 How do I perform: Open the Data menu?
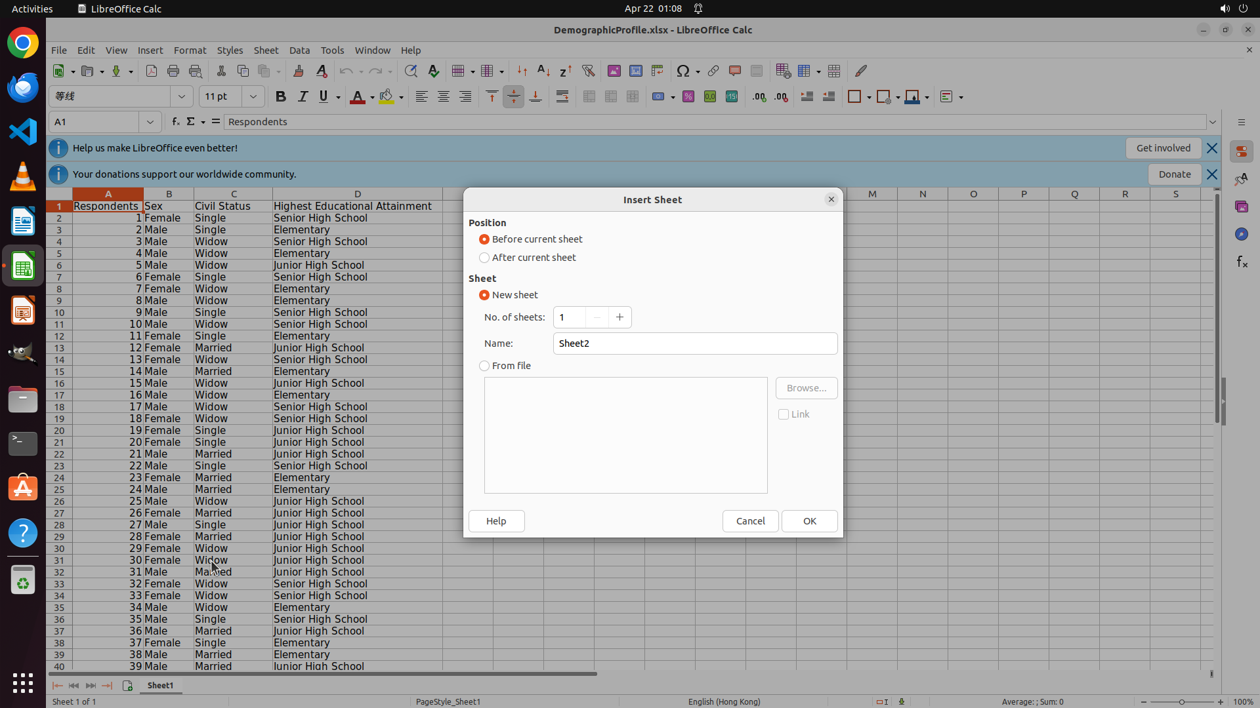299,50
